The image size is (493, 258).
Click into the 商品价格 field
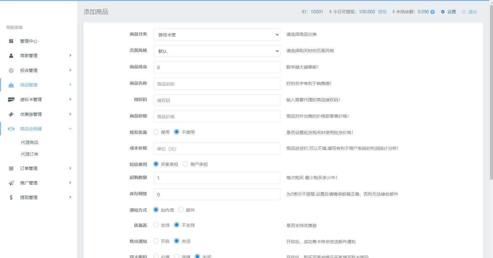click(217, 116)
